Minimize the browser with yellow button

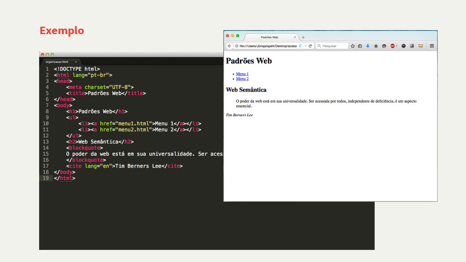pos(233,35)
